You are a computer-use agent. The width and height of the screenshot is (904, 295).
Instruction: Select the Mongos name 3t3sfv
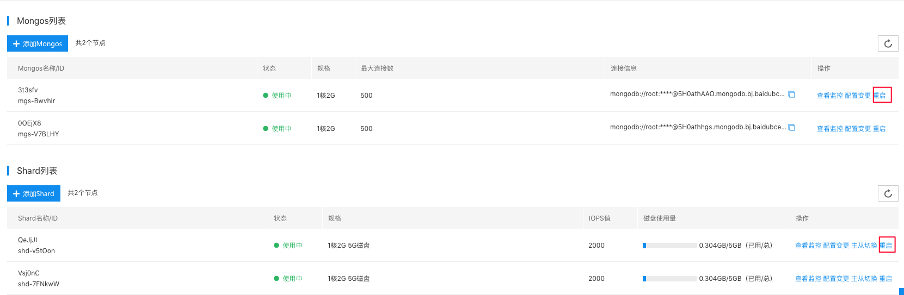[28, 90]
